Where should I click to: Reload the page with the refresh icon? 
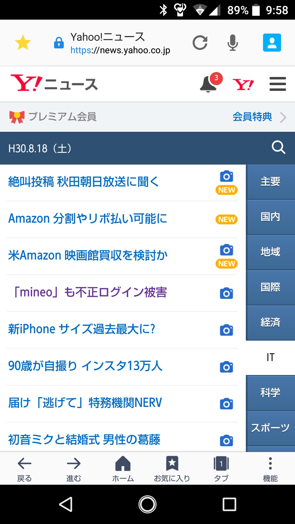pyautogui.click(x=200, y=43)
